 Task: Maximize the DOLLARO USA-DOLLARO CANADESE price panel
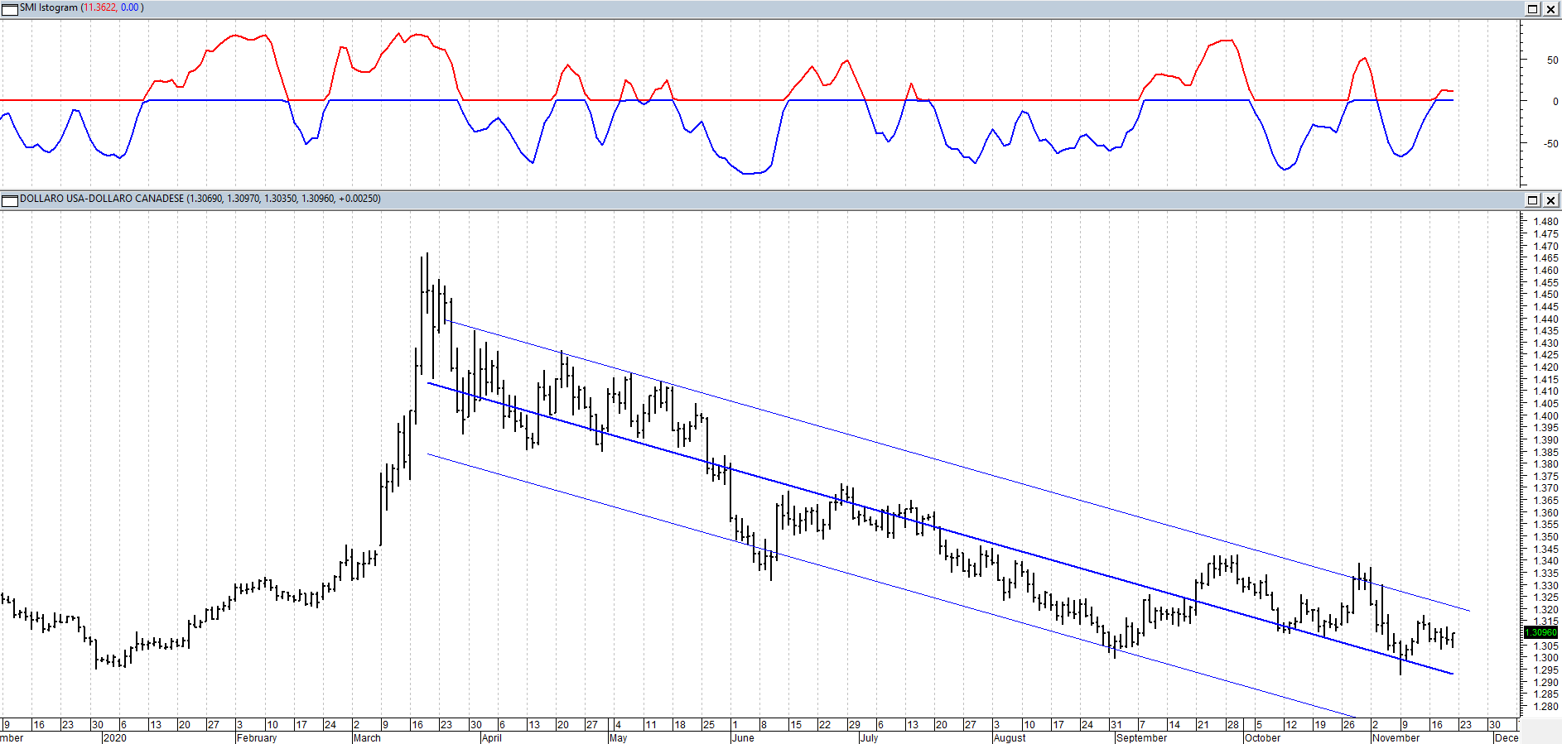[1532, 200]
